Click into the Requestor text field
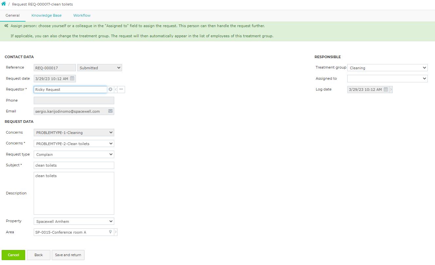Image resolution: width=435 pixels, height=265 pixels. (x=70, y=90)
